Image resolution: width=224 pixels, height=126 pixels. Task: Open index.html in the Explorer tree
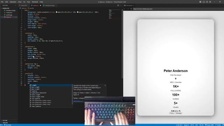click(x=9, y=13)
